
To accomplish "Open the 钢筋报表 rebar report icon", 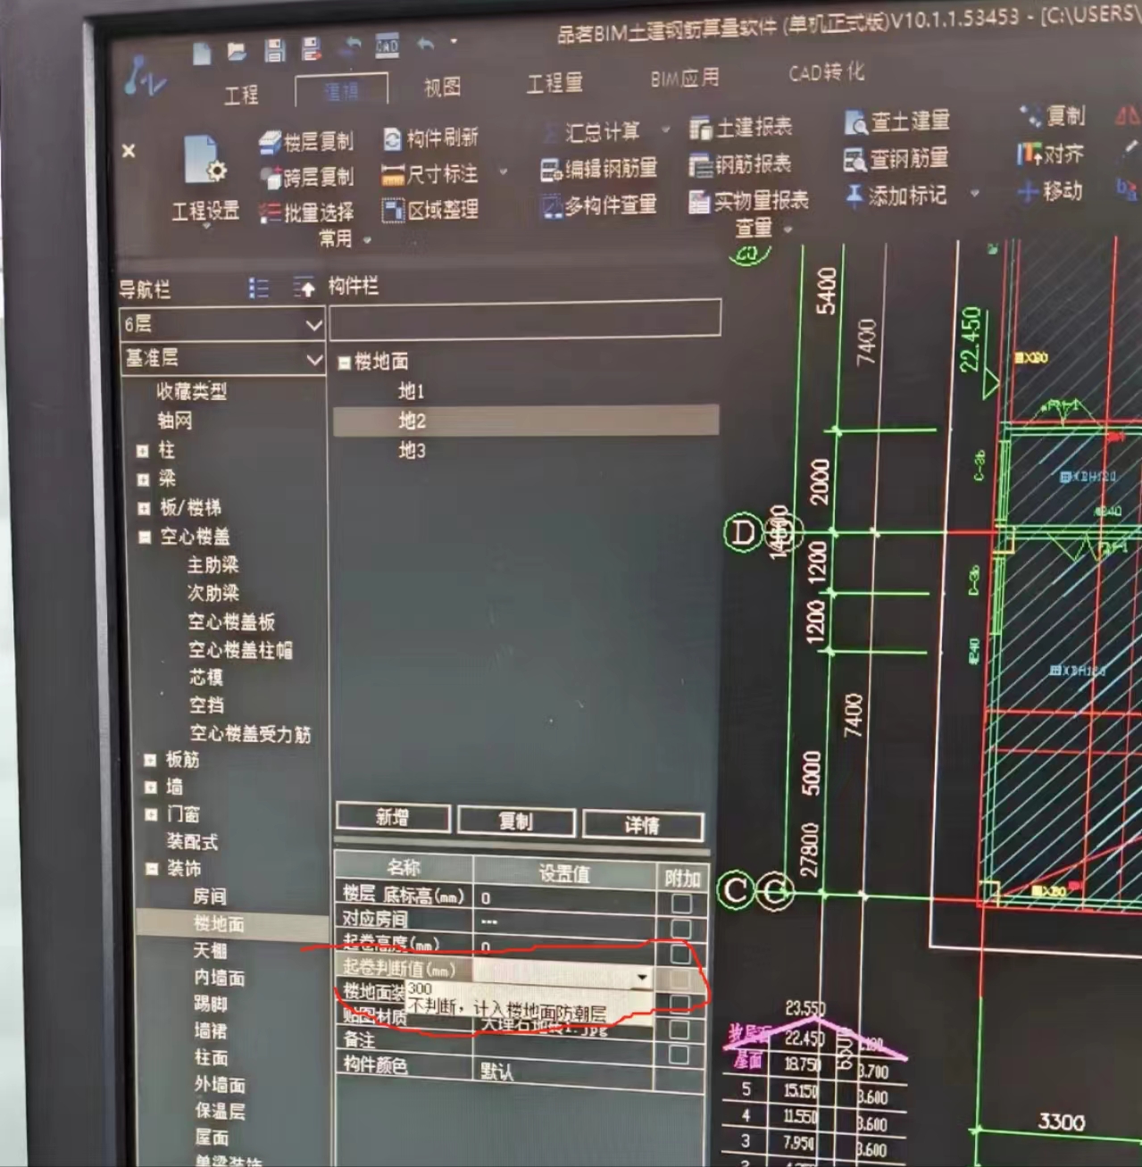I will [x=700, y=165].
